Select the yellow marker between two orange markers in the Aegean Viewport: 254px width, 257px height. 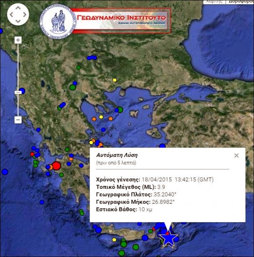point(101,117)
